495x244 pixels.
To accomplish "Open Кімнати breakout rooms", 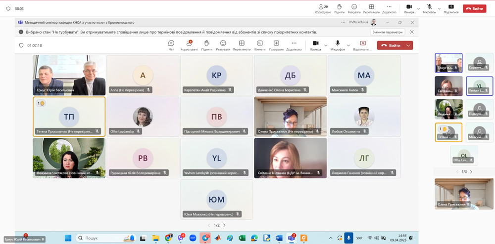I will click(260, 45).
